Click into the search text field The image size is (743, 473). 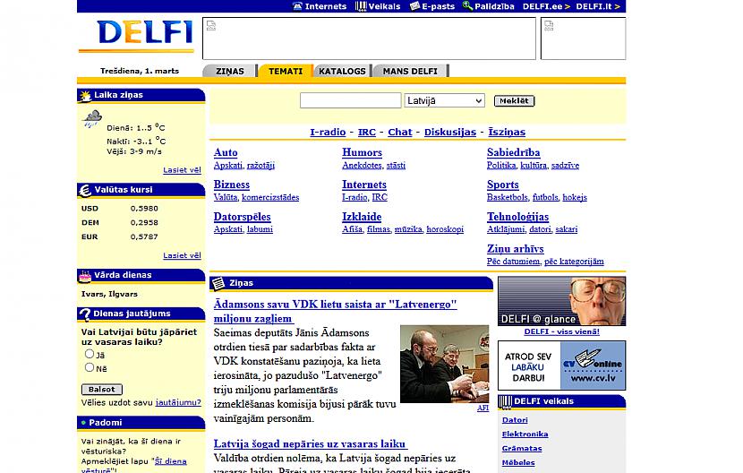(351, 100)
